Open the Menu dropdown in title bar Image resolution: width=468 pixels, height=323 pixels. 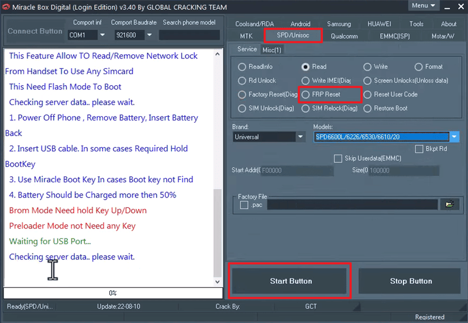pyautogui.click(x=424, y=6)
